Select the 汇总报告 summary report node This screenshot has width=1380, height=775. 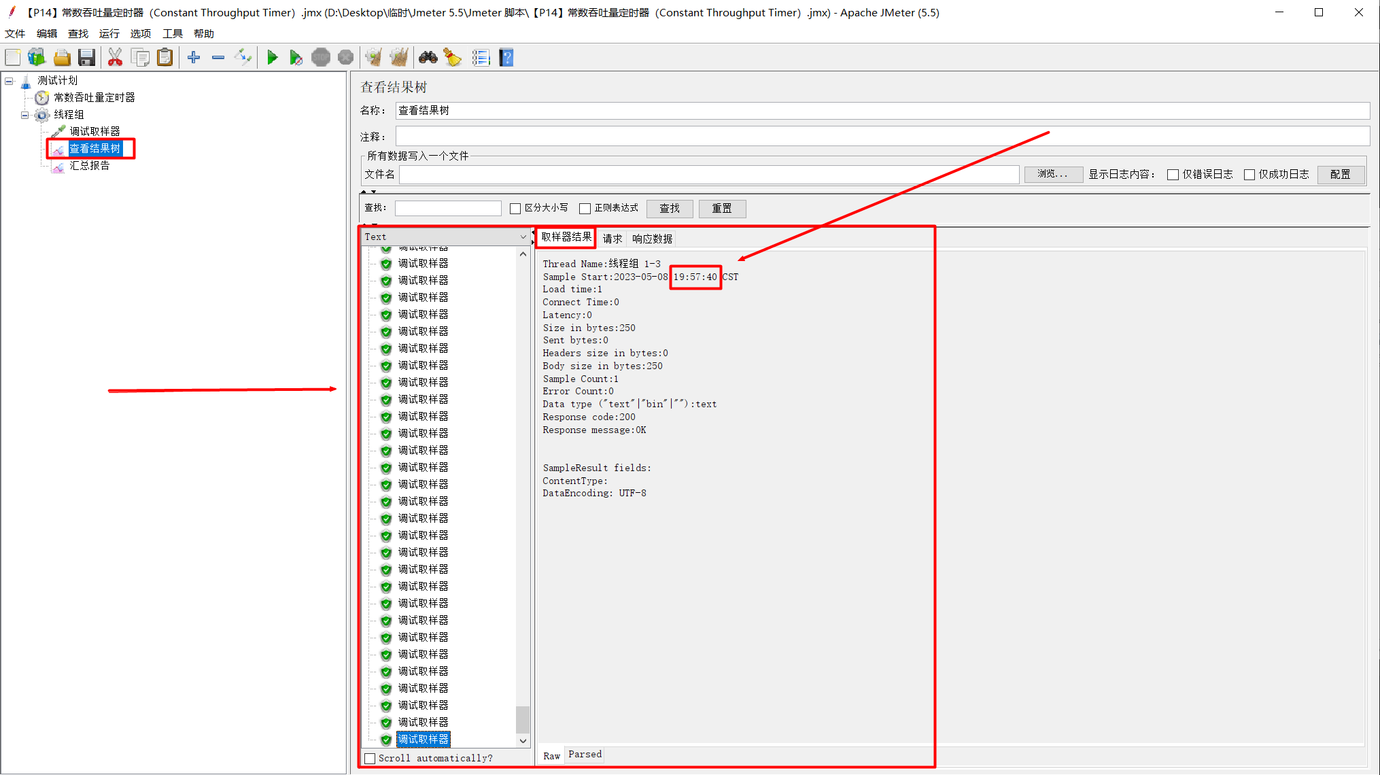90,165
